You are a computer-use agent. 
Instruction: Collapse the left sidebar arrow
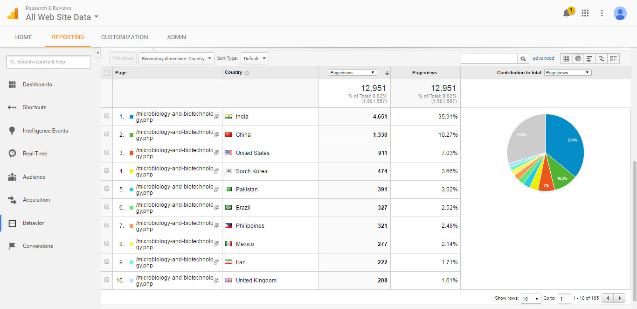(97, 53)
